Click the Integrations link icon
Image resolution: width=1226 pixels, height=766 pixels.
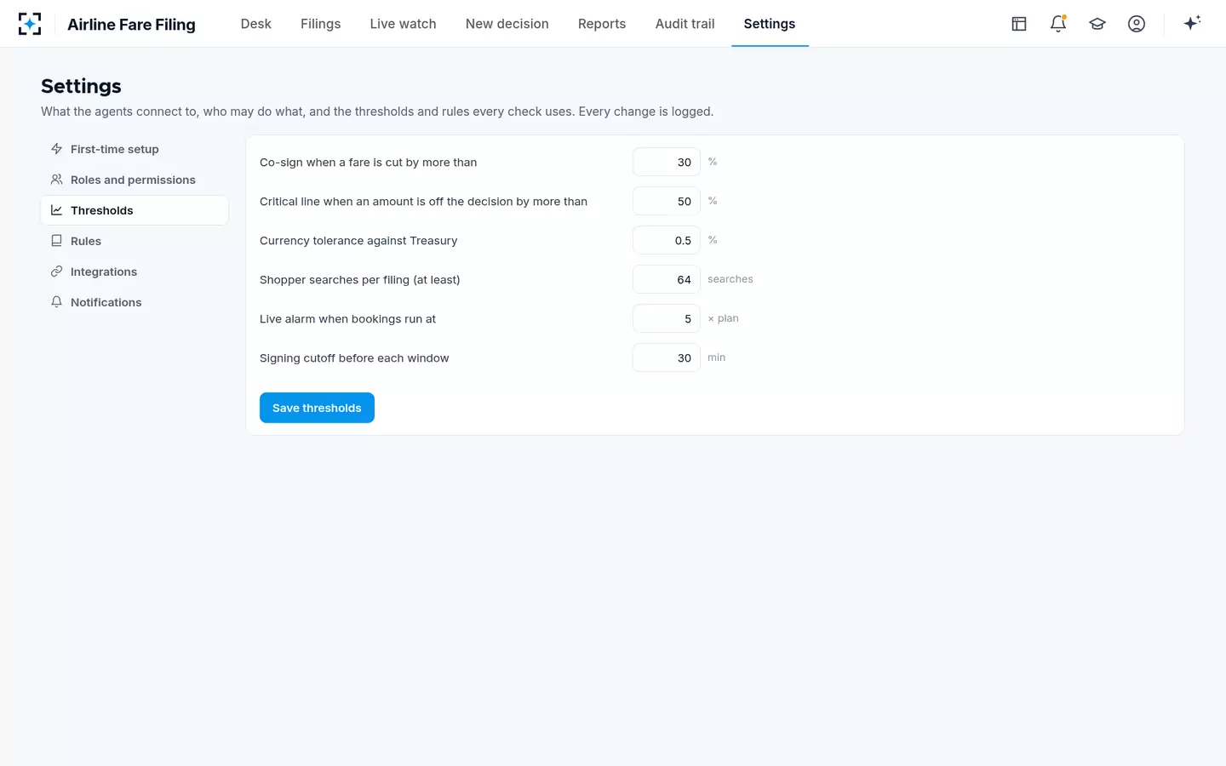coord(56,272)
